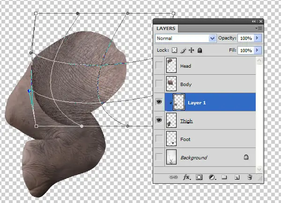281x203 pixels.
Task: Create new adjustment layer icon
Action: click(212, 177)
